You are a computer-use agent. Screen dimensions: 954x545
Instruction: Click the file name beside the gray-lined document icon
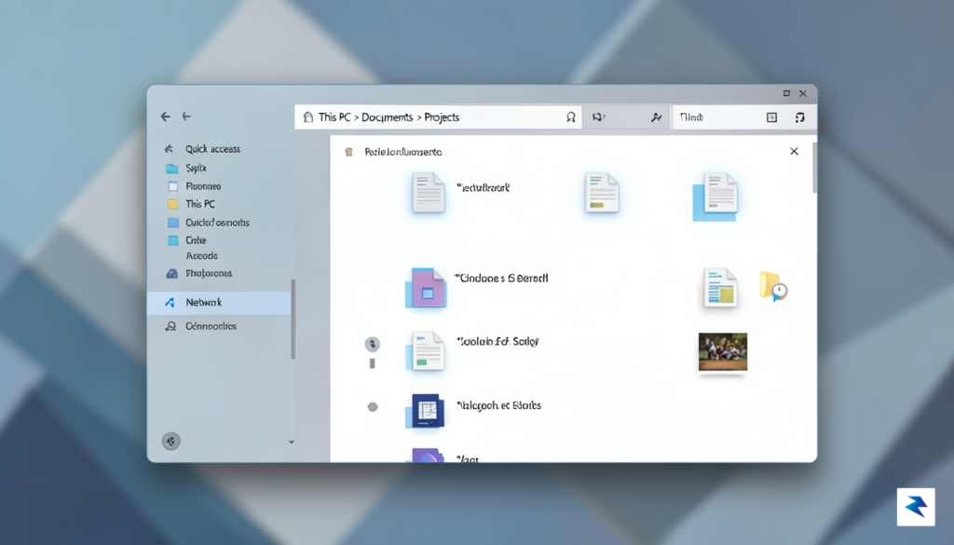484,188
